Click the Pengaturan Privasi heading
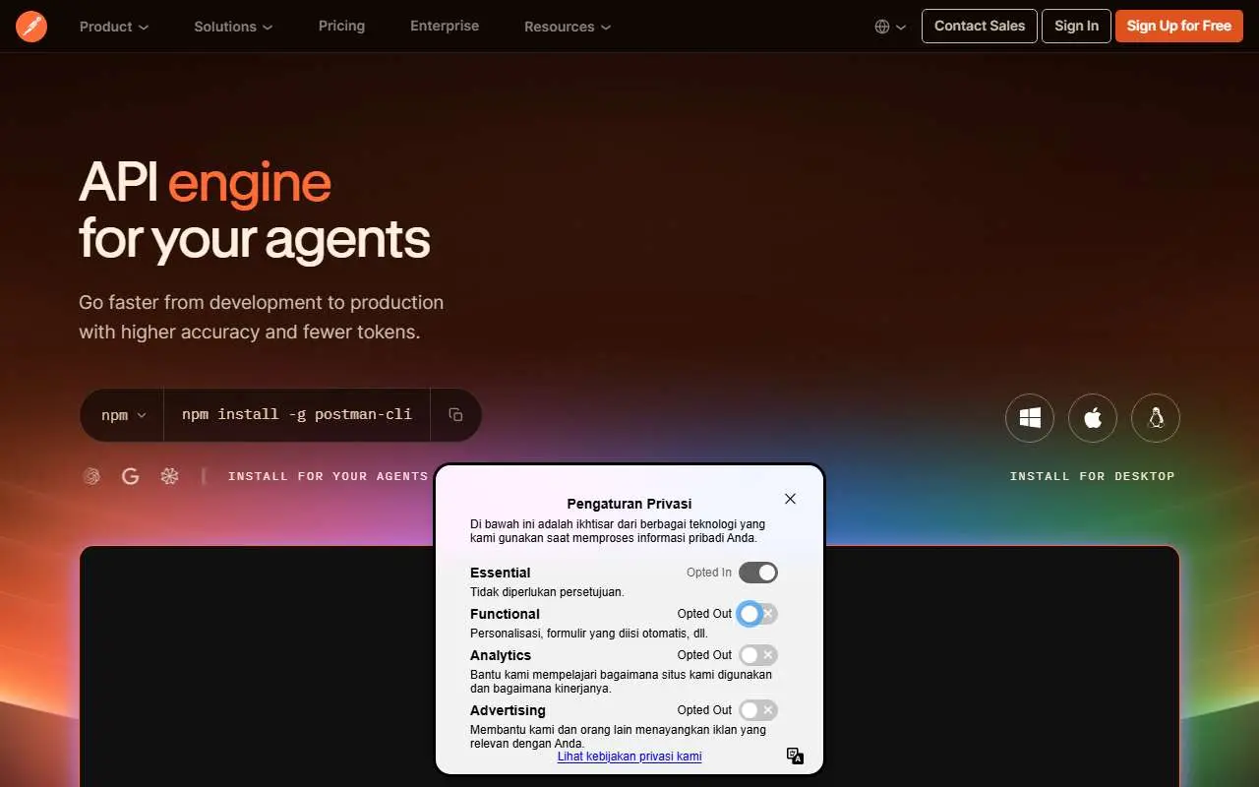The image size is (1259, 787). (x=629, y=504)
